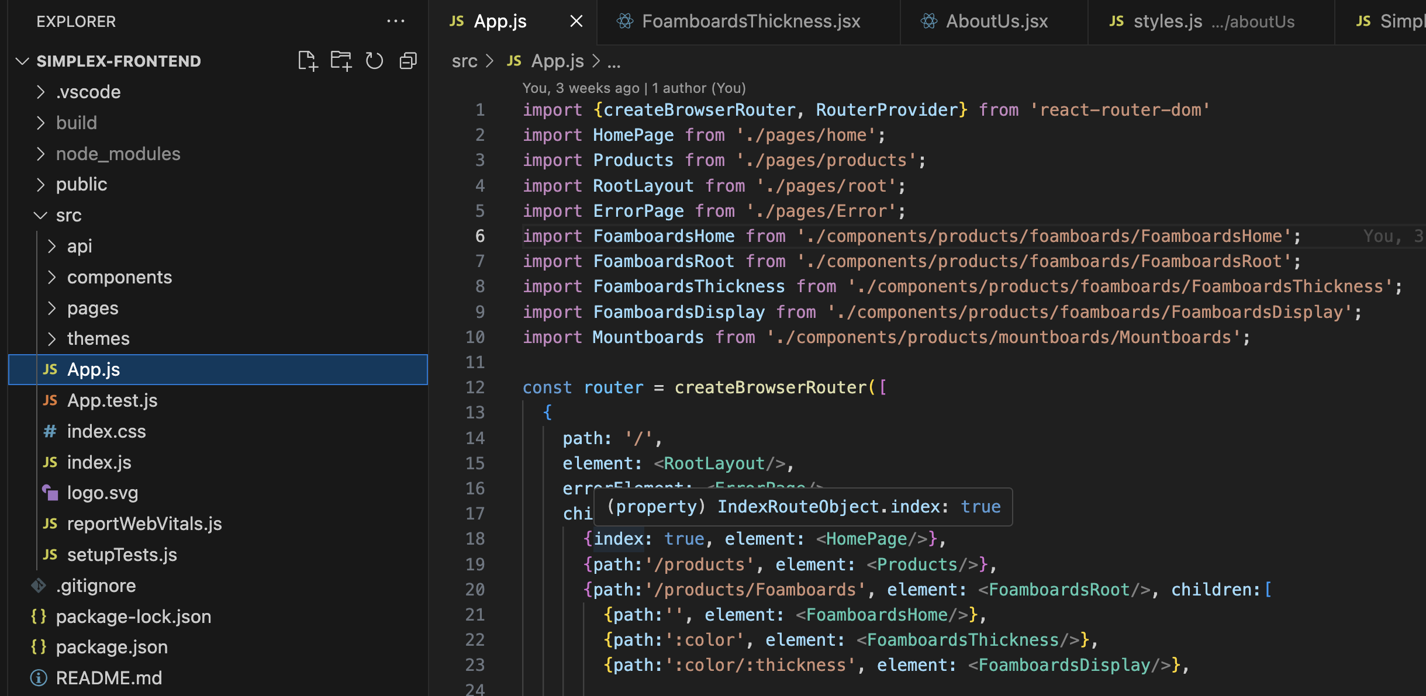1426x696 pixels.
Task: Open index.css in the file tree
Action: click(x=218, y=431)
